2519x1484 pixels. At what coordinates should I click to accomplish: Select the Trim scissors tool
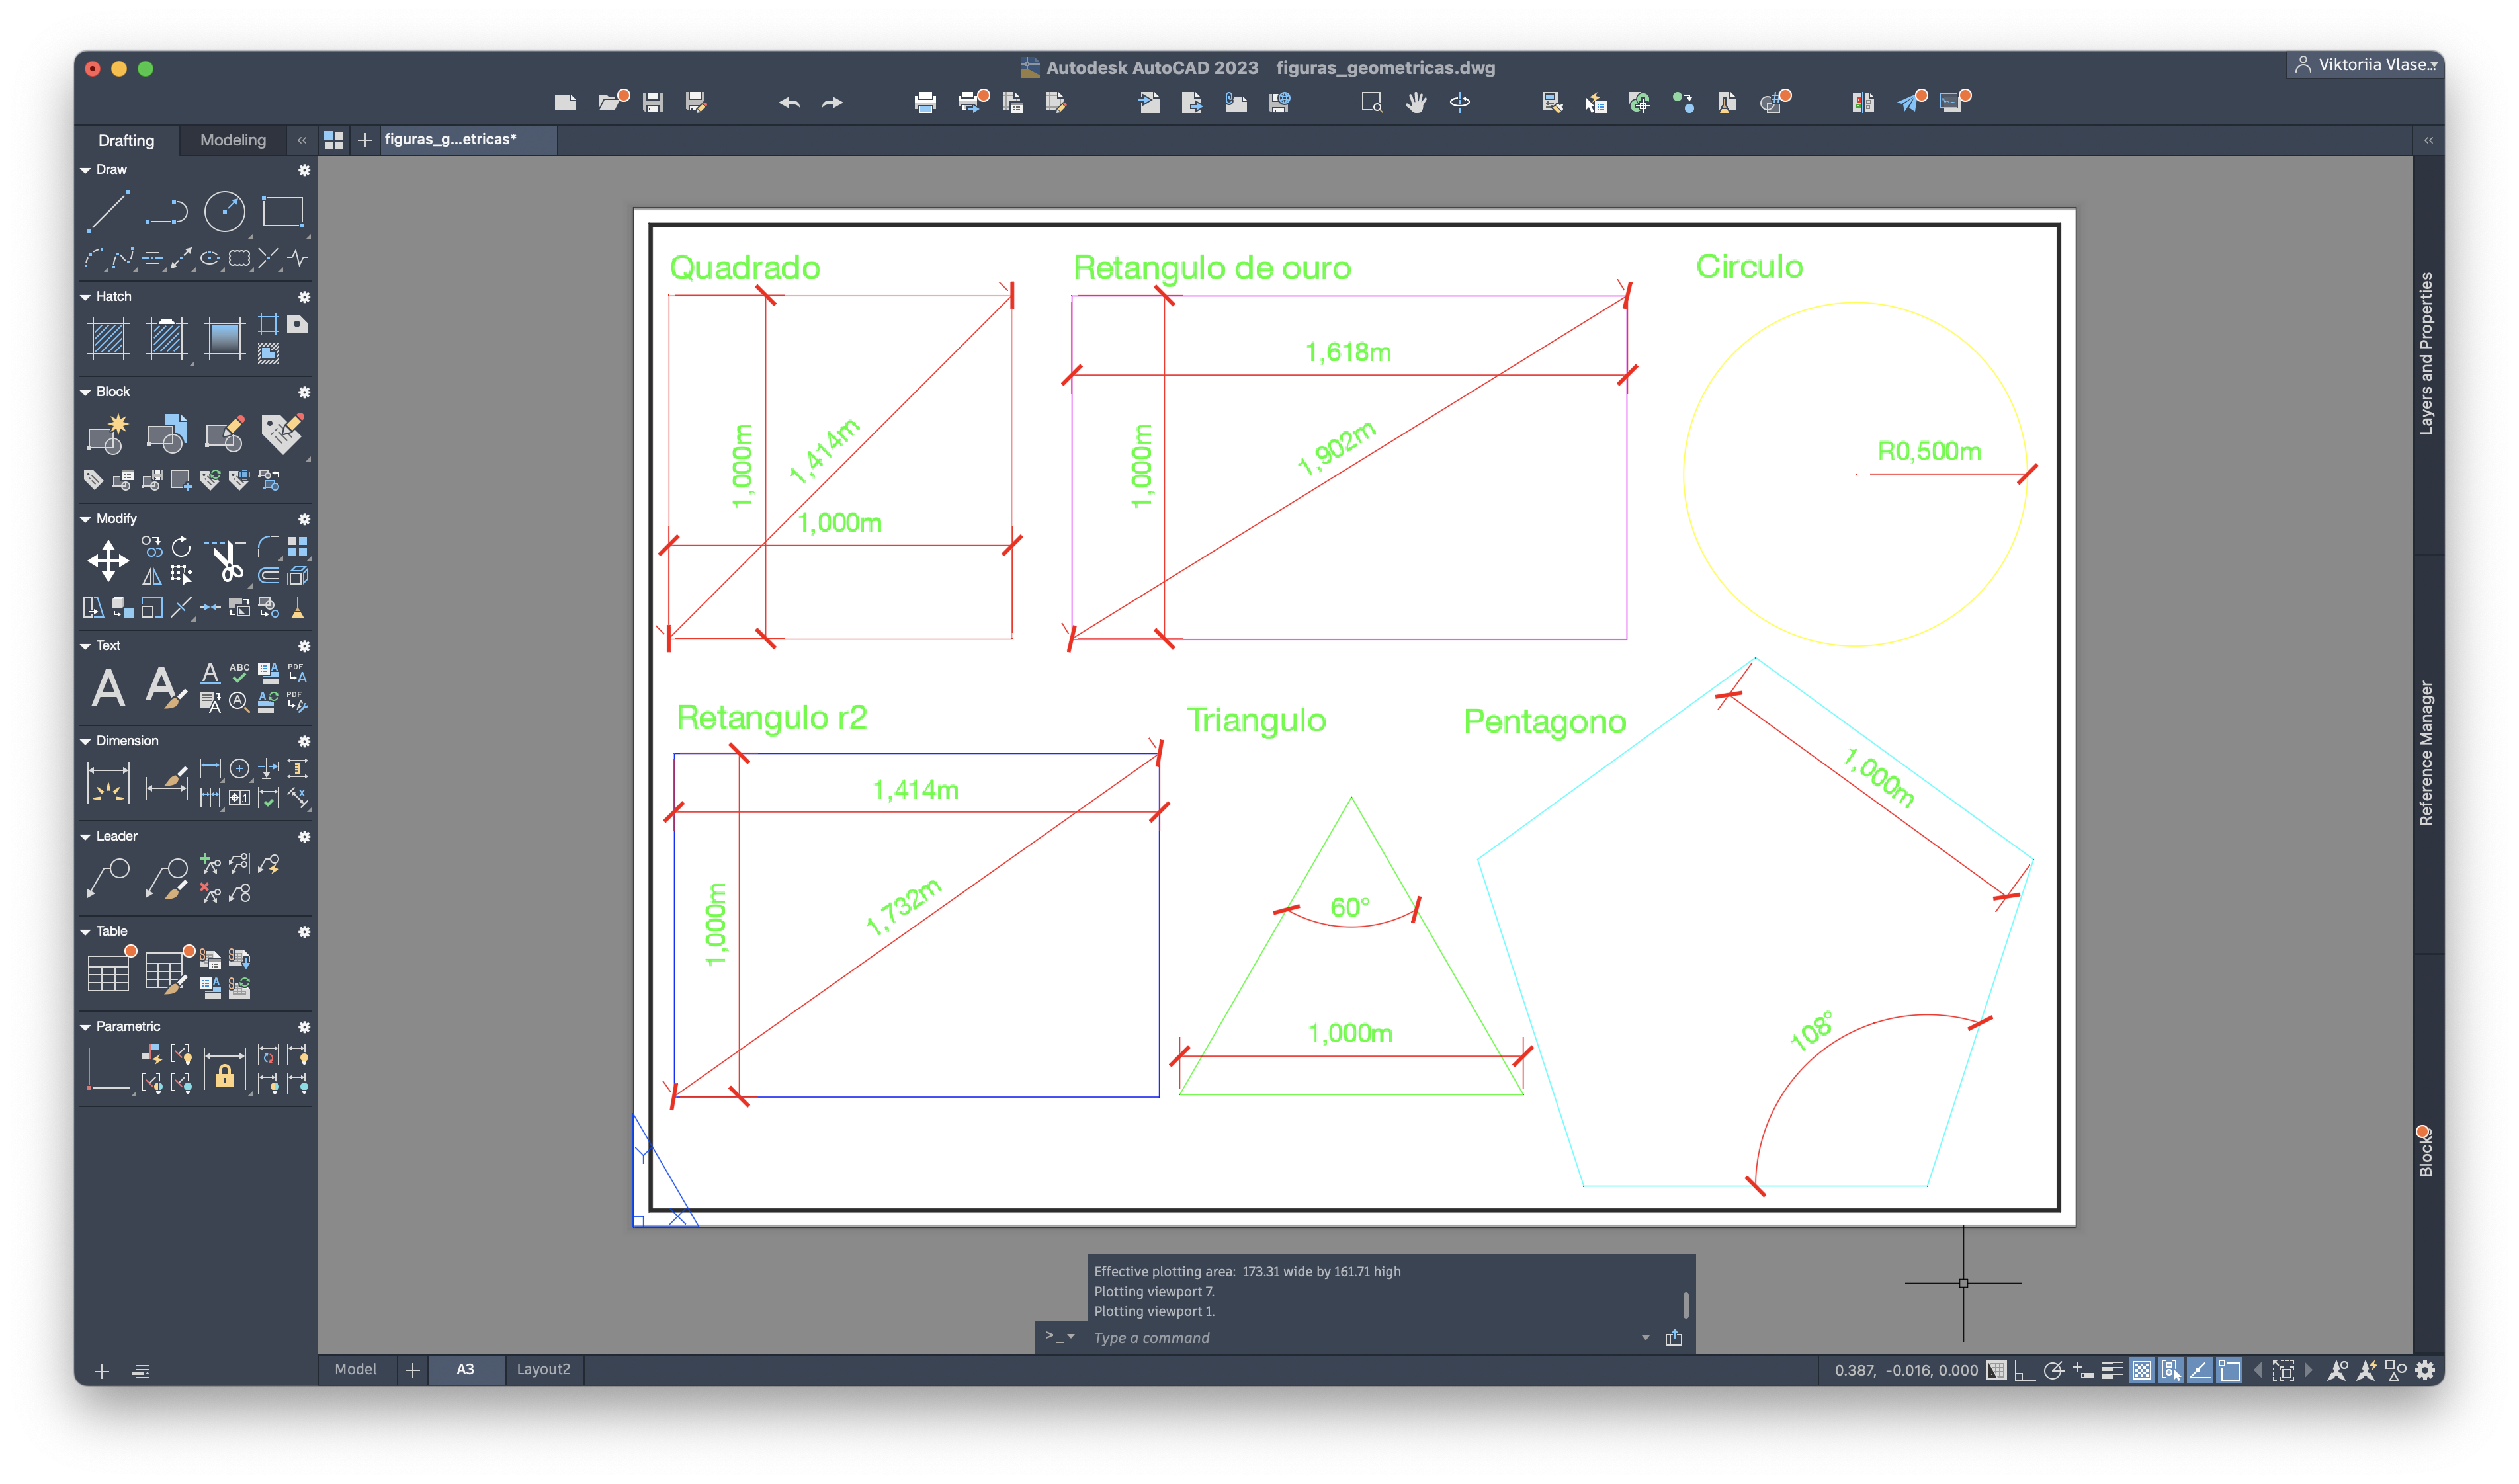[228, 561]
